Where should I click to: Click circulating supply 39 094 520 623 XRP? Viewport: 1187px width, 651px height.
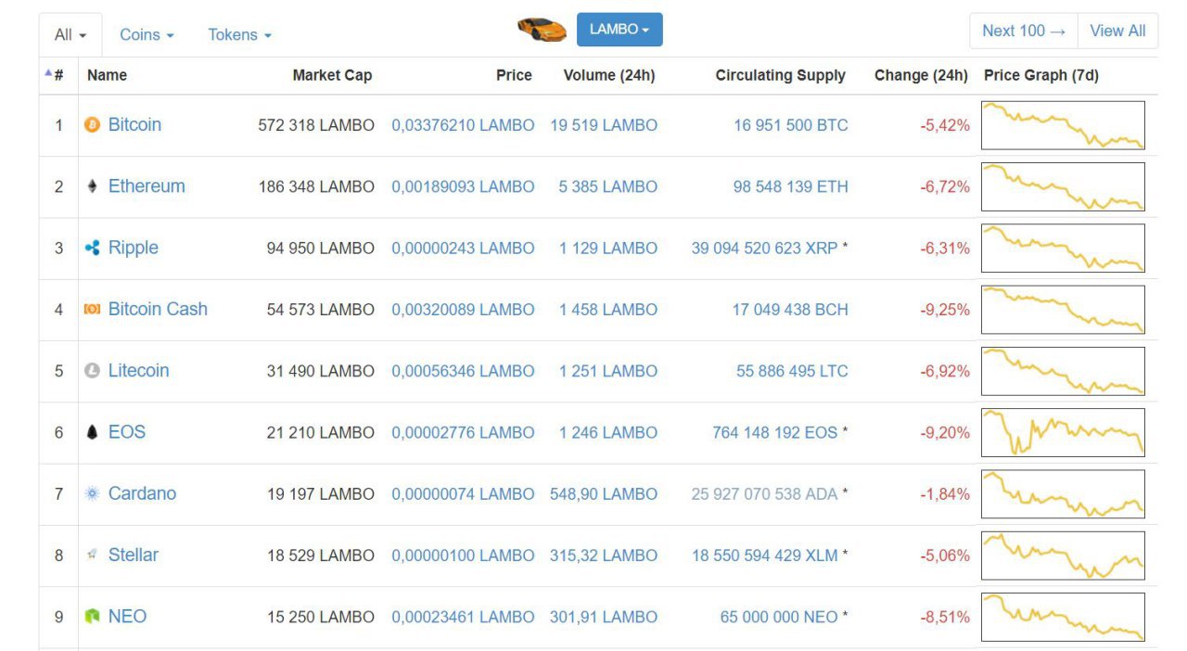click(765, 249)
